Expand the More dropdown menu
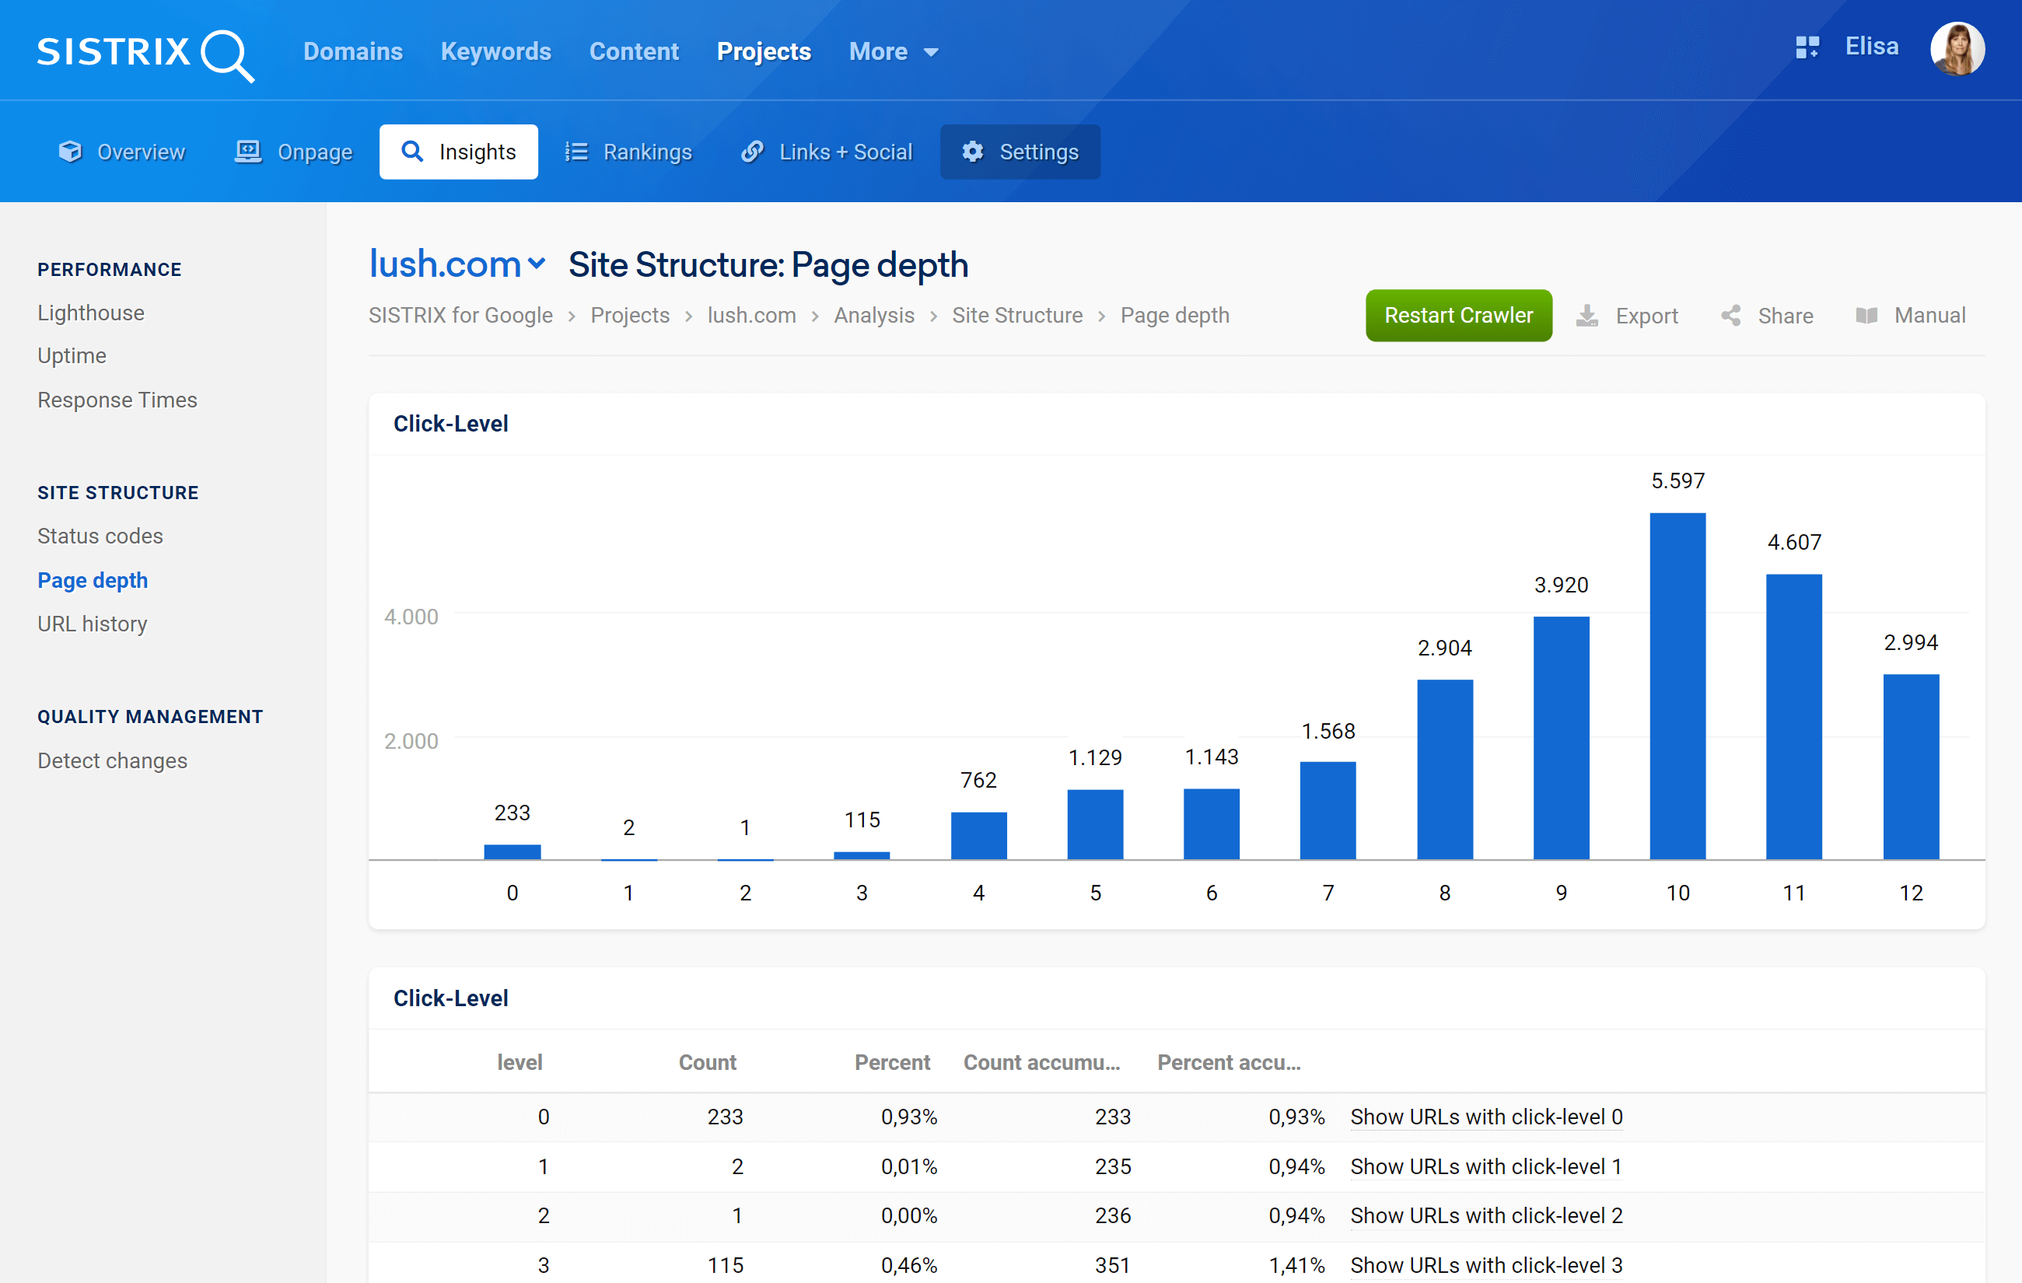Image resolution: width=2022 pixels, height=1283 pixels. [894, 52]
